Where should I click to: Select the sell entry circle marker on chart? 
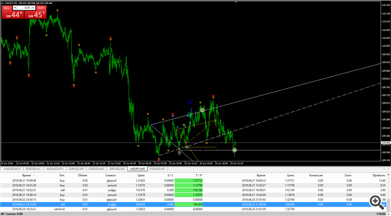[x=202, y=110]
